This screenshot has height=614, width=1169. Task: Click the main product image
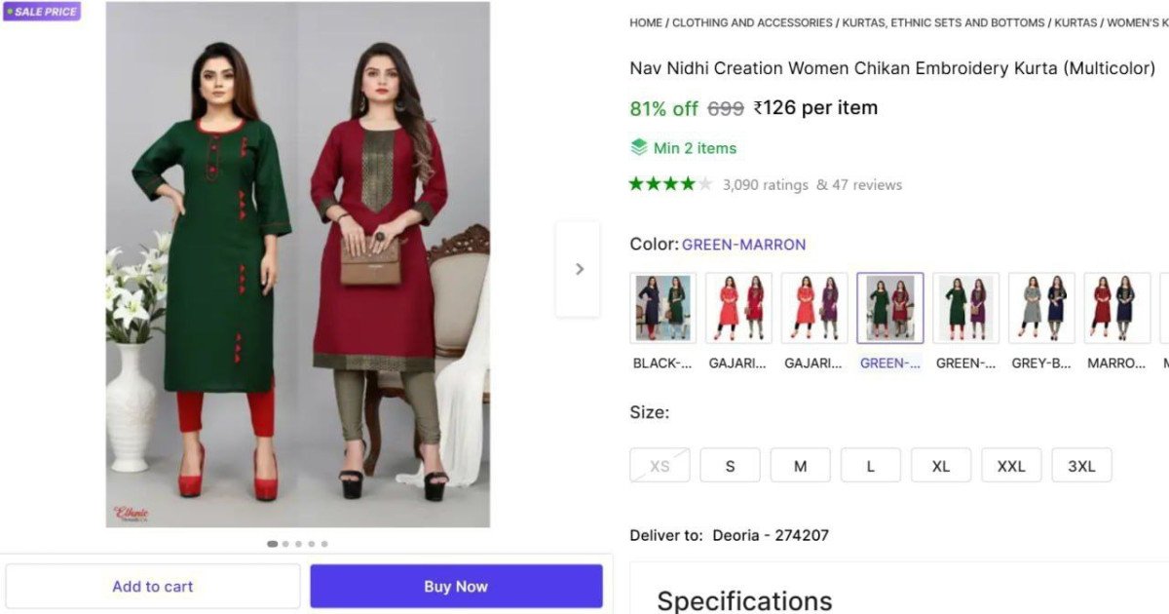(298, 264)
